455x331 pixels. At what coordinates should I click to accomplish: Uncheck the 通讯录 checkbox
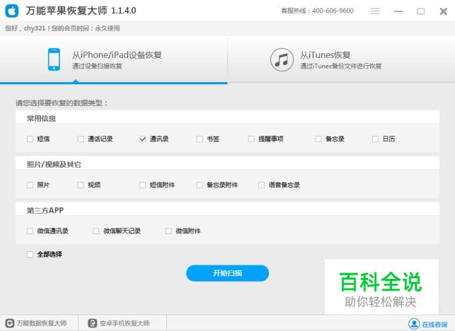143,139
